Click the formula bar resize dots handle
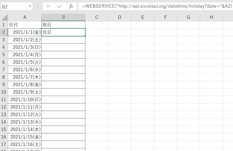This screenshot has width=233, height=151. click(x=38, y=6)
